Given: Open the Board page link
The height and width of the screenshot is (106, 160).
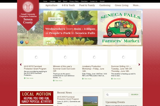Looking at the screenshot, I should coord(65,1).
